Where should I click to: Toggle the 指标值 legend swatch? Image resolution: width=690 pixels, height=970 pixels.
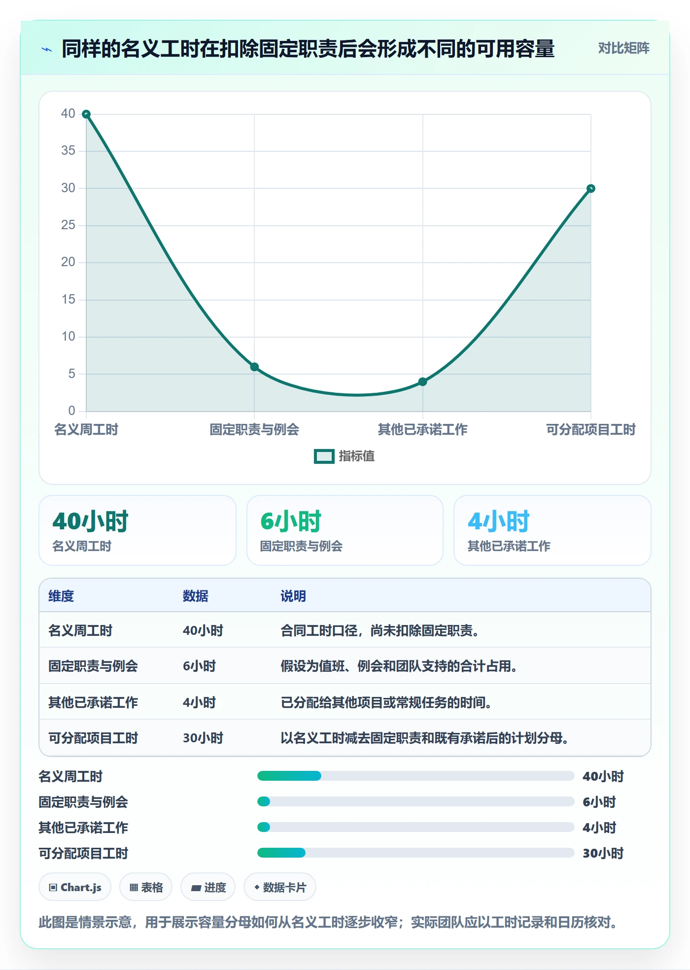click(324, 456)
